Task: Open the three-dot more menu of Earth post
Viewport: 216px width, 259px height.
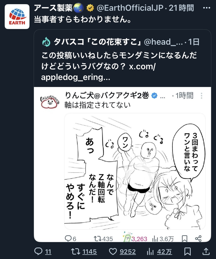Action: pos(206,8)
